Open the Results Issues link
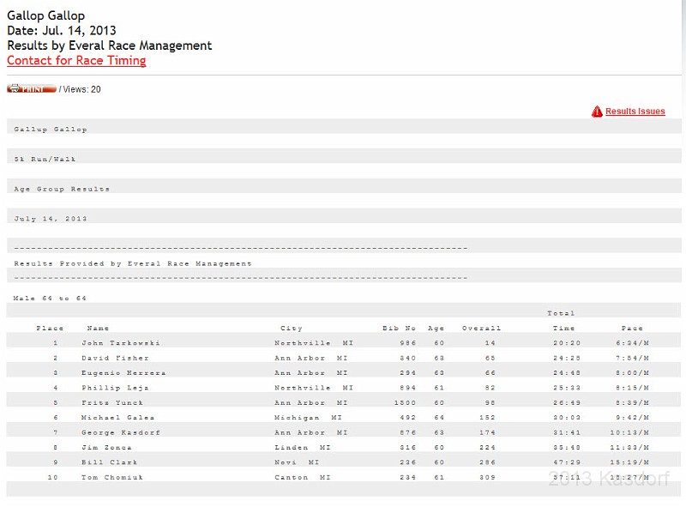The image size is (686, 507). (x=635, y=112)
